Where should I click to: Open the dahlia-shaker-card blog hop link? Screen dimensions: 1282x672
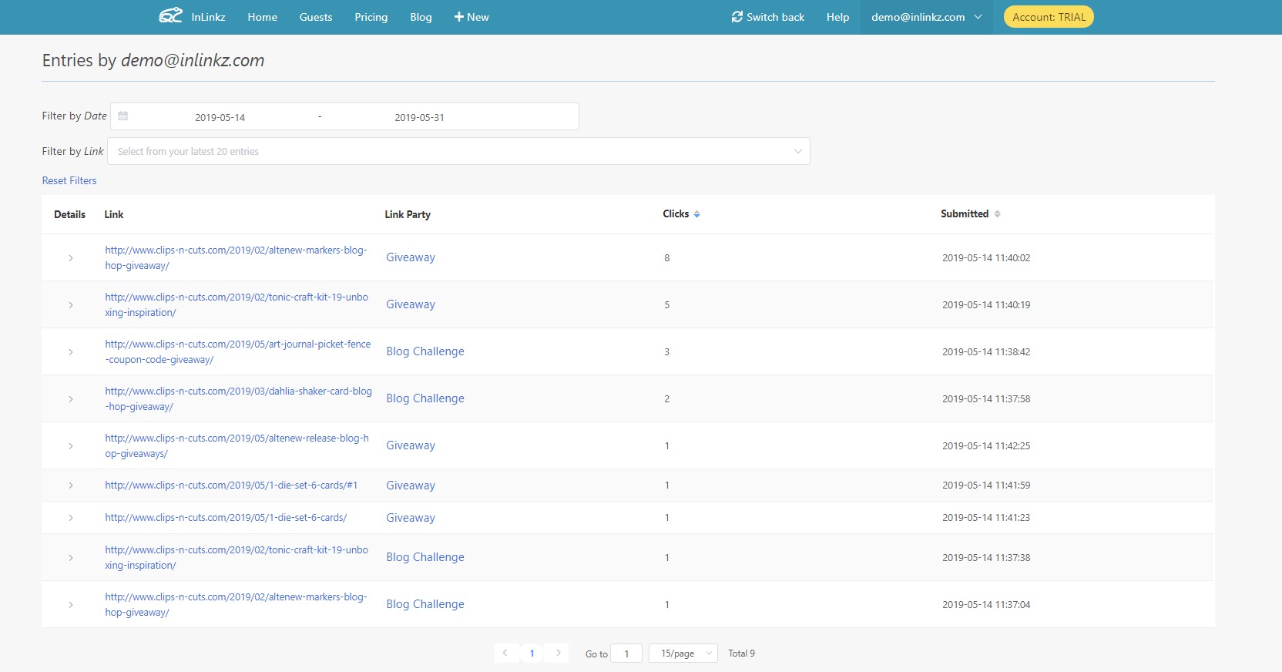239,399
